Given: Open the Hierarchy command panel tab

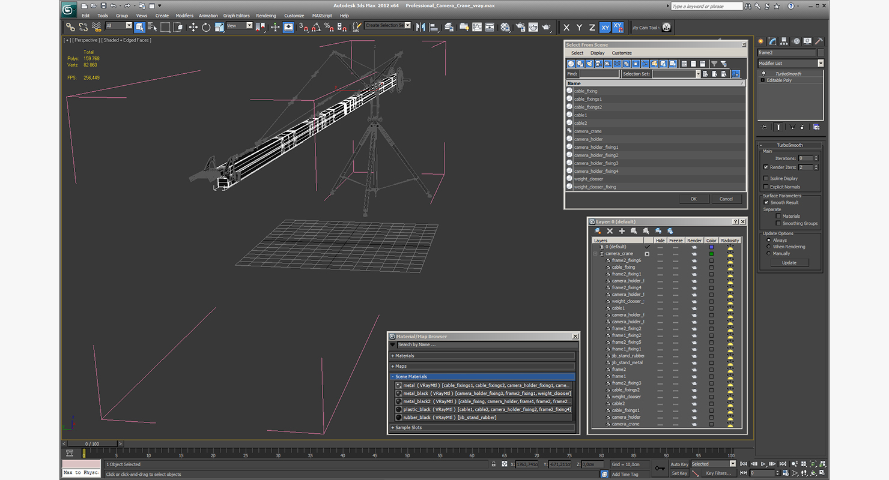Looking at the screenshot, I should [x=784, y=41].
